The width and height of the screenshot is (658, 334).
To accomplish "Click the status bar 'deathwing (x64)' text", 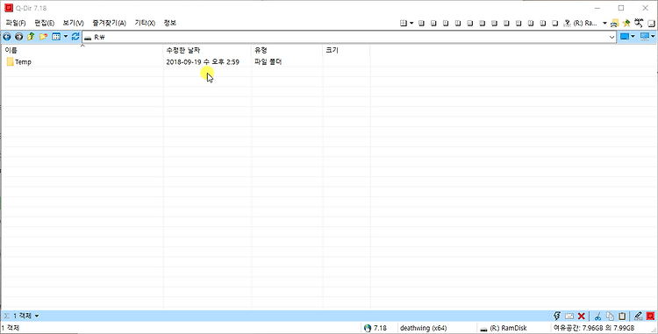I will tap(423, 328).
